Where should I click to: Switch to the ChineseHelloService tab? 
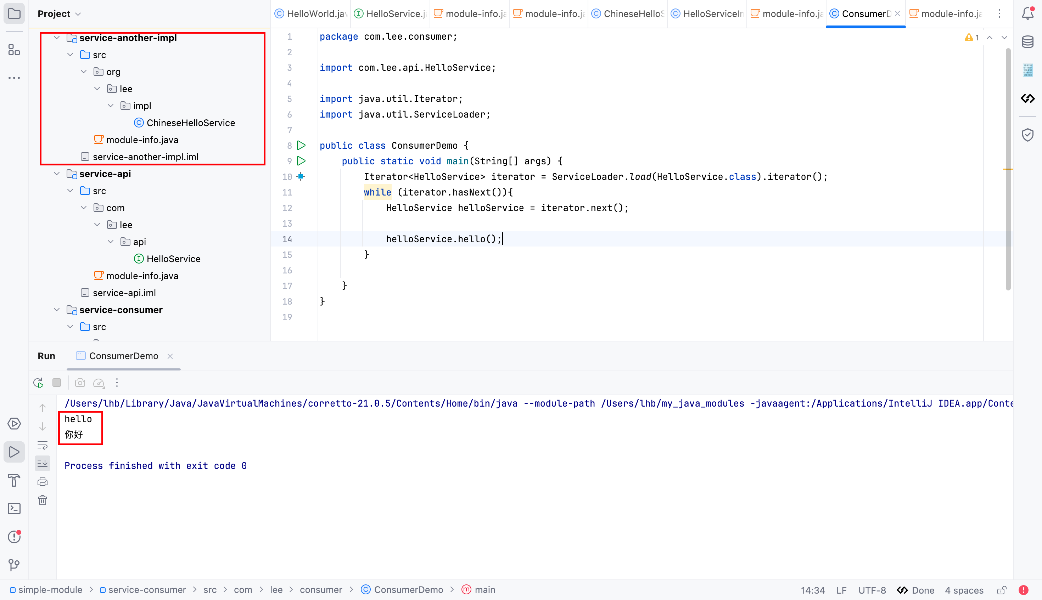628,13
